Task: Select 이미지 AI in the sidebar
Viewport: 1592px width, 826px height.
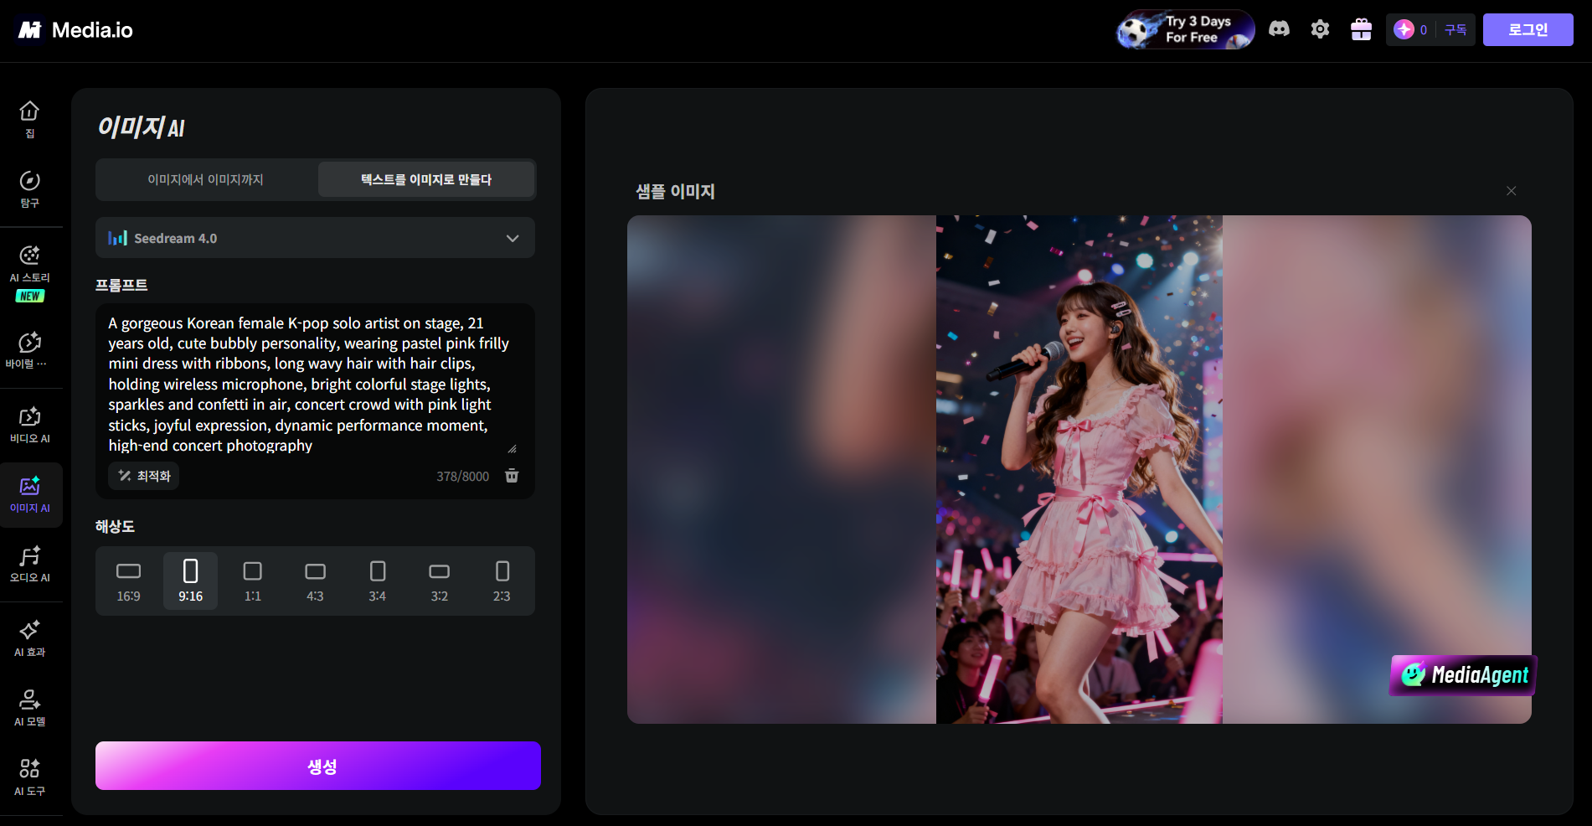Action: click(30, 494)
